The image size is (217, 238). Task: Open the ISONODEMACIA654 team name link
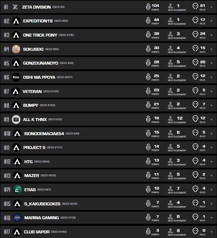[x=44, y=134]
